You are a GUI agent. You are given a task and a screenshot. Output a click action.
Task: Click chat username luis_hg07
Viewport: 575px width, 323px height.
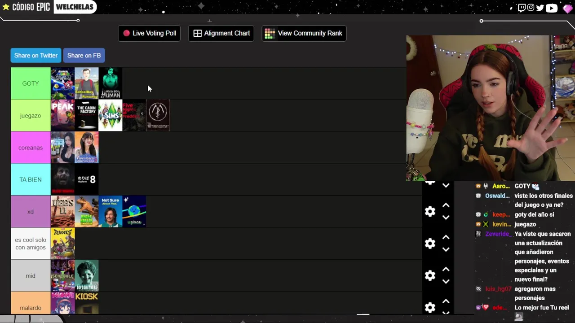coord(498,289)
